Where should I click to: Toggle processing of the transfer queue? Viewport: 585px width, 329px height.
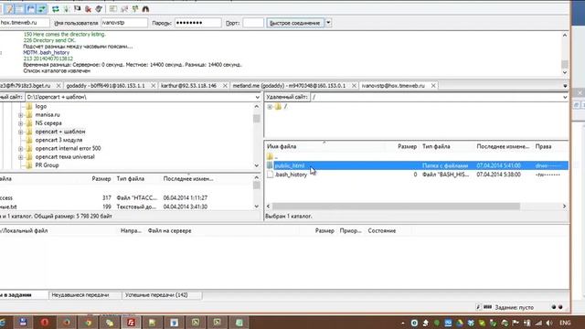click(x=66, y=8)
